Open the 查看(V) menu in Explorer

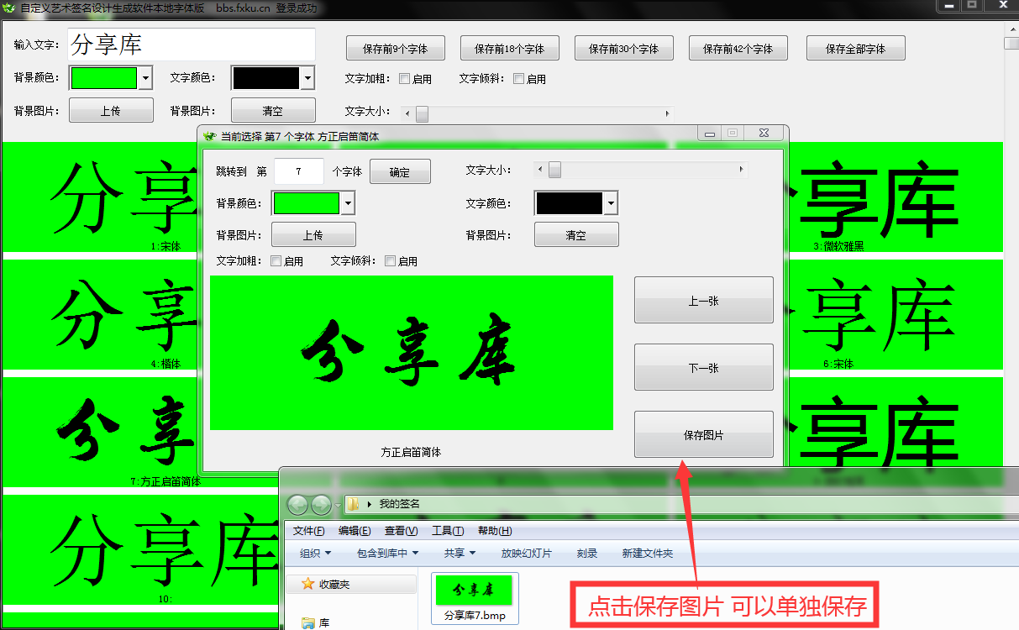click(401, 531)
